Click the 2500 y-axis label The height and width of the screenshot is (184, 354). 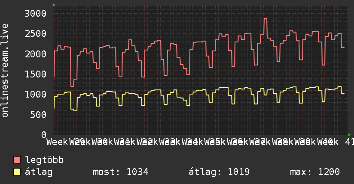(x=36, y=34)
